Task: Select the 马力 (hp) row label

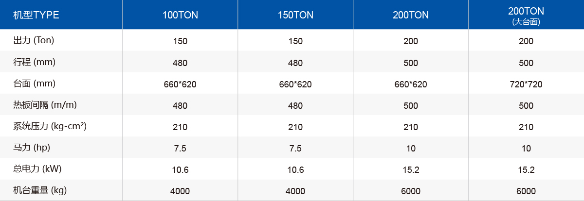Action: tap(32, 148)
